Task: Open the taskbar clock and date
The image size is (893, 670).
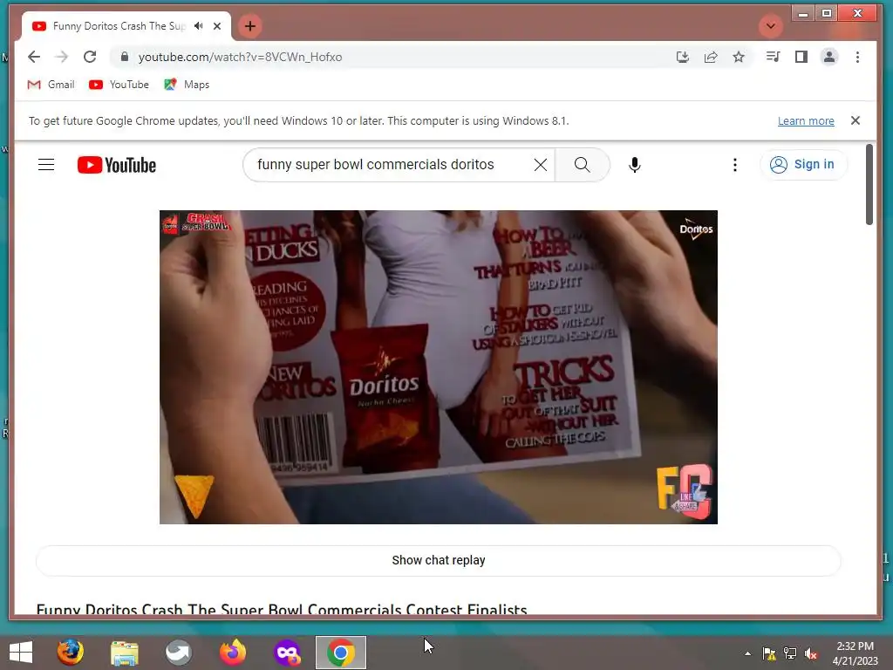Action: pyautogui.click(x=855, y=653)
